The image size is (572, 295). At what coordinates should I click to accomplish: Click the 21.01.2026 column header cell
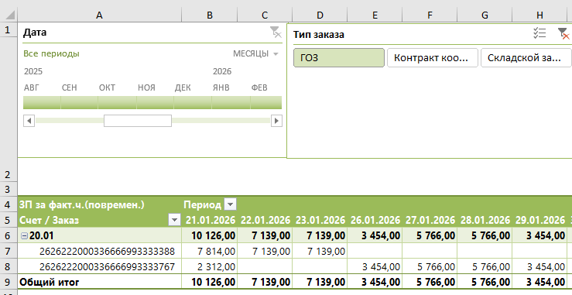point(210,220)
